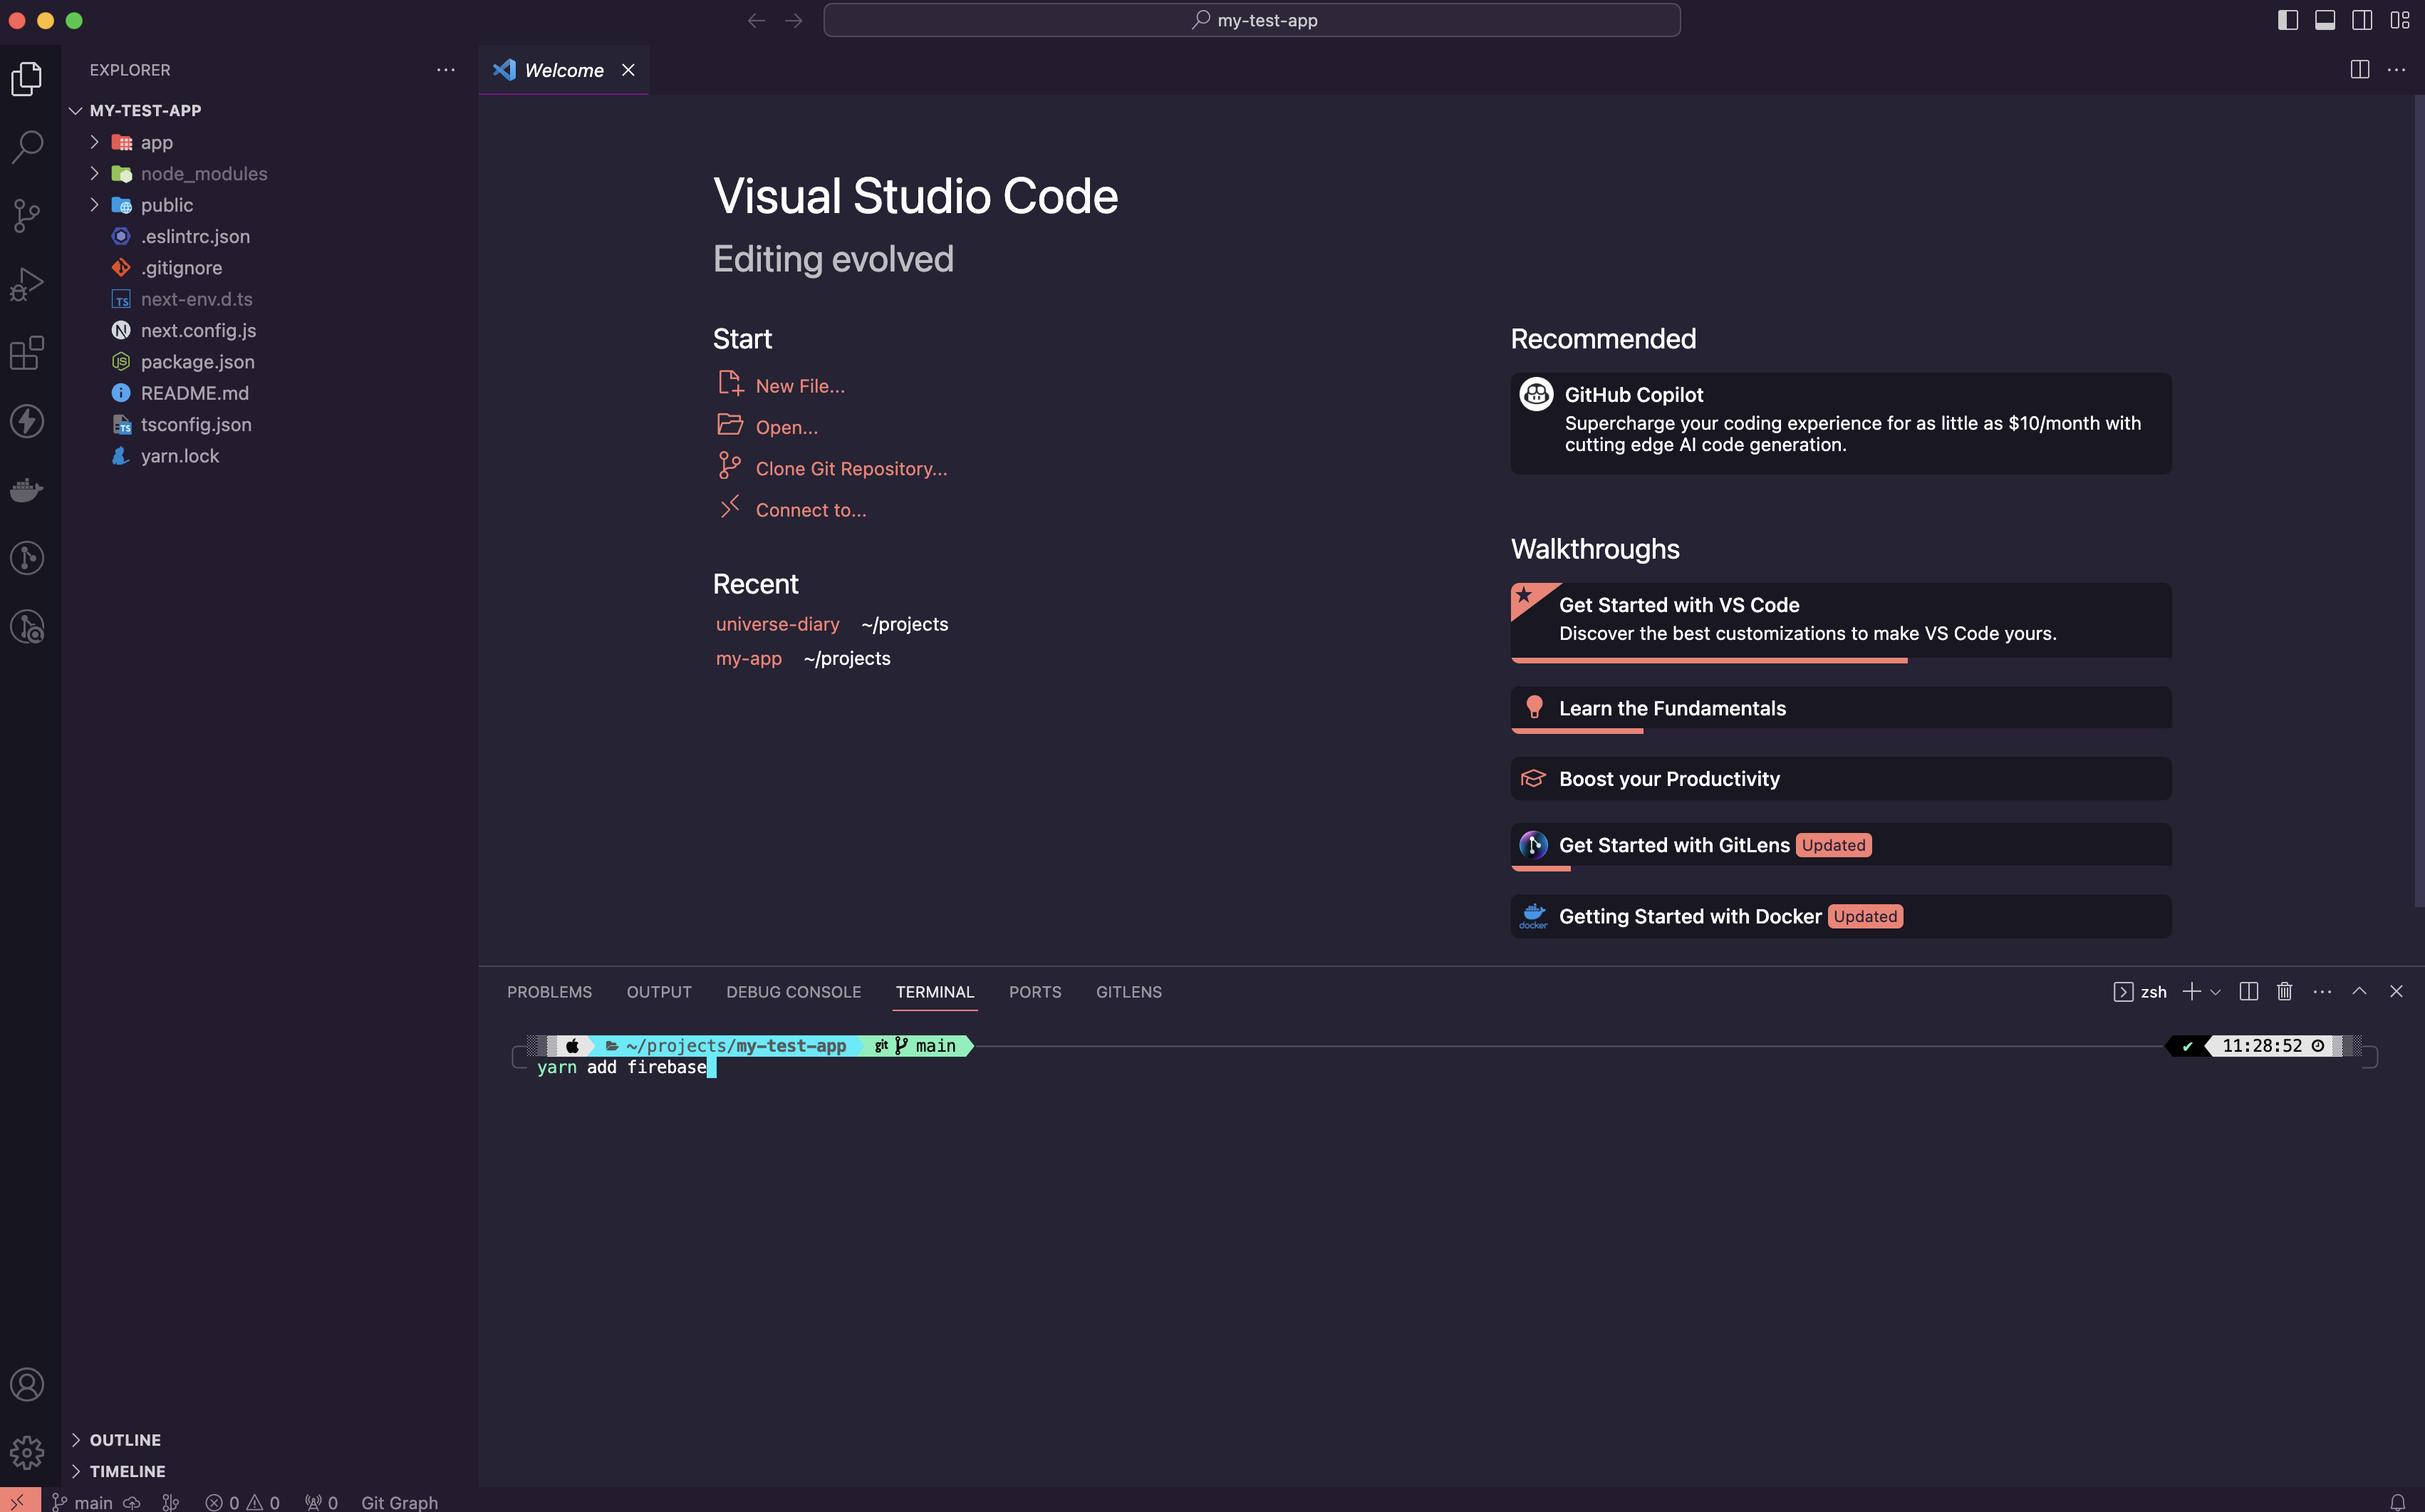Open recent project my-app

[x=748, y=658]
